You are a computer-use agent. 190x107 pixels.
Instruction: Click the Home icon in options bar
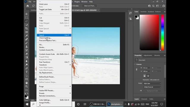tap(28, 6)
